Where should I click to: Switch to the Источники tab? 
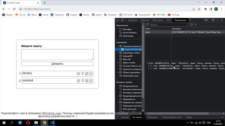[157, 20]
